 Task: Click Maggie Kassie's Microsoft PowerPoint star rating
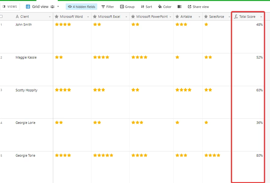[139, 57]
